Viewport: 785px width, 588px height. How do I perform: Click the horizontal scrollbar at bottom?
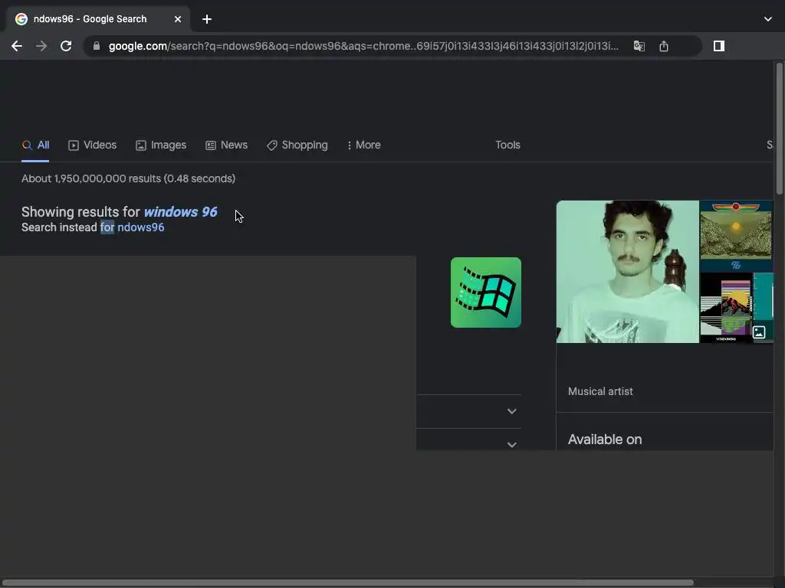coord(347,583)
